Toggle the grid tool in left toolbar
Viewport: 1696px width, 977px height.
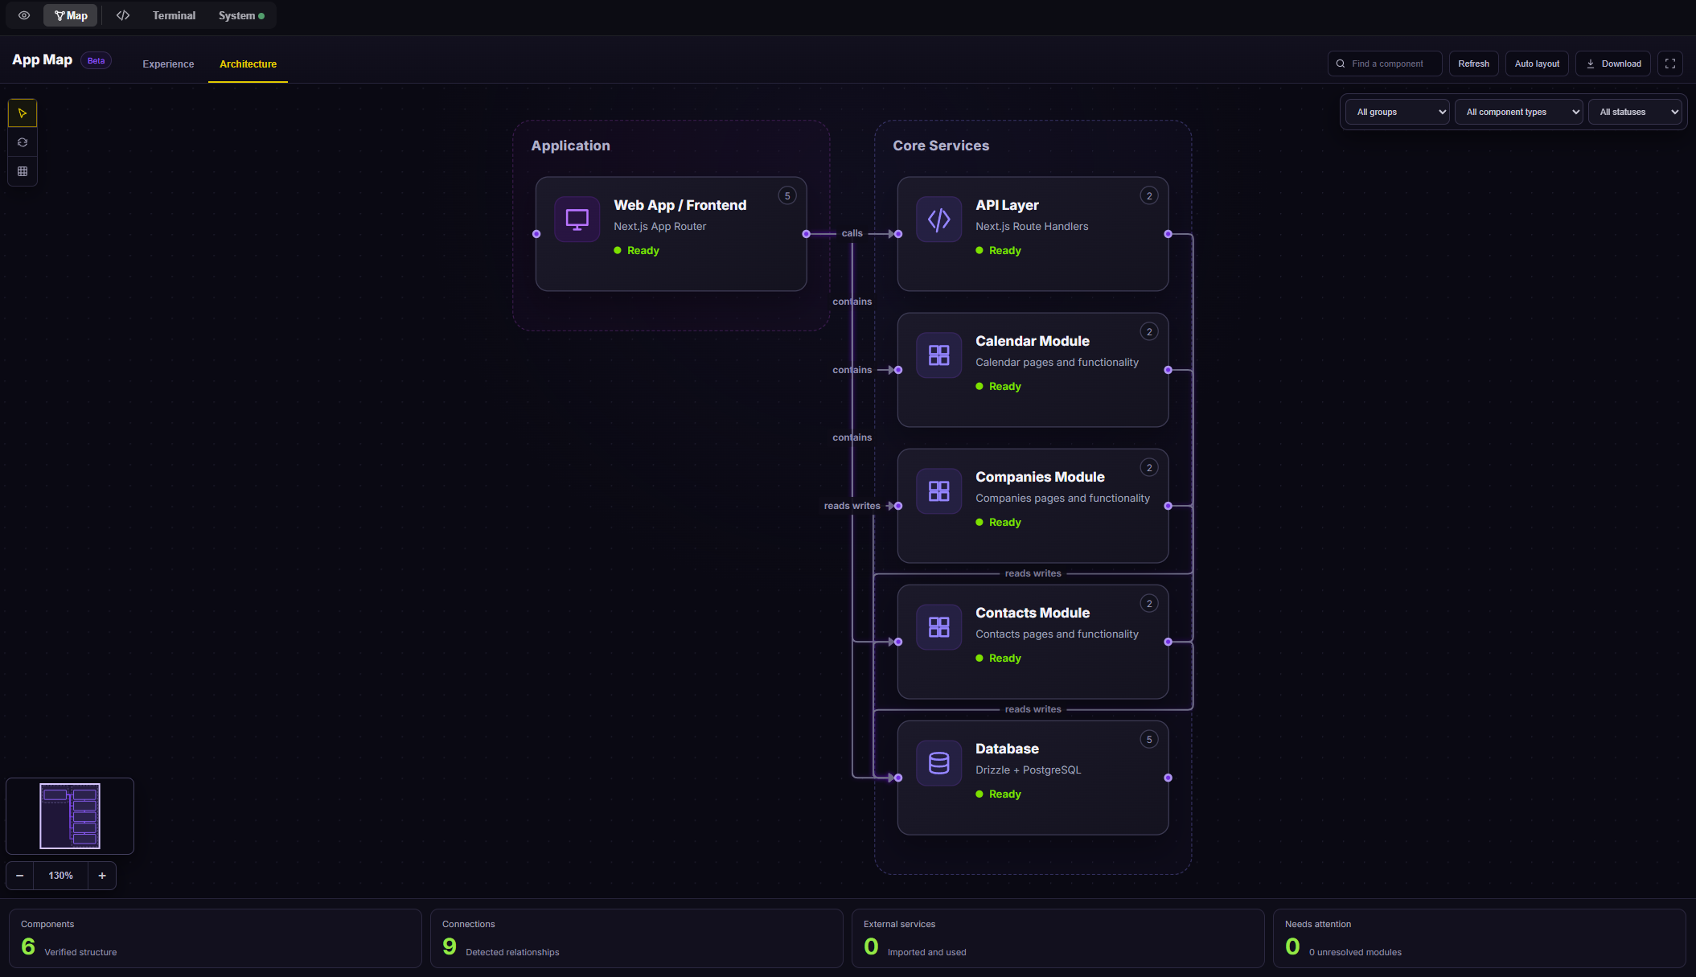point(23,171)
